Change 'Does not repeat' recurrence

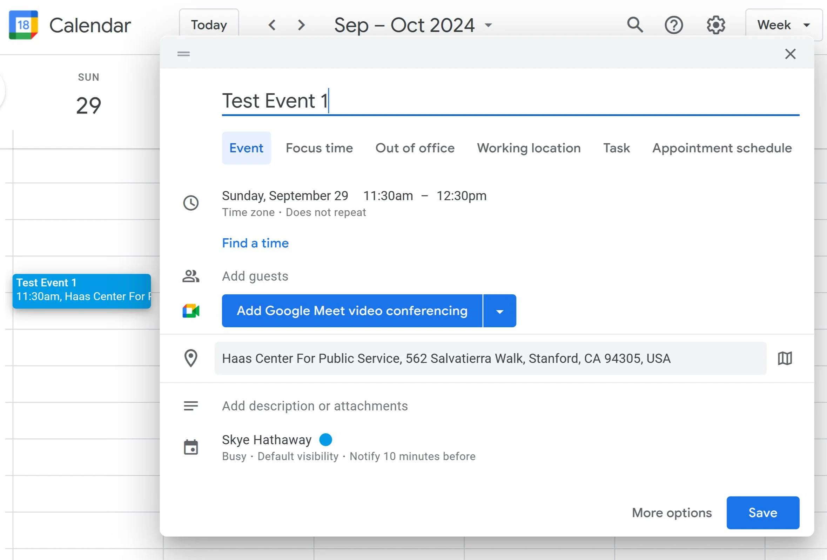325,212
